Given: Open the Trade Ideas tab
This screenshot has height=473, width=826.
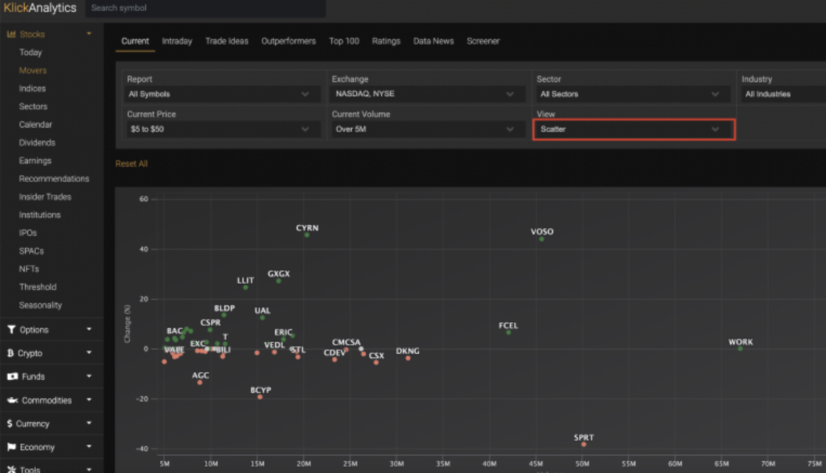Looking at the screenshot, I should tap(226, 41).
